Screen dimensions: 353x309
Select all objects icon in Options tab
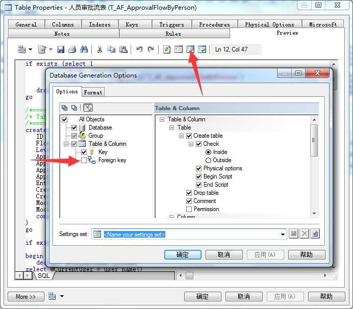(x=65, y=108)
